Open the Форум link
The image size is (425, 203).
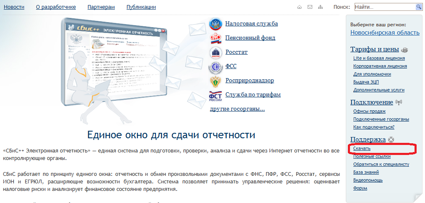(360, 188)
